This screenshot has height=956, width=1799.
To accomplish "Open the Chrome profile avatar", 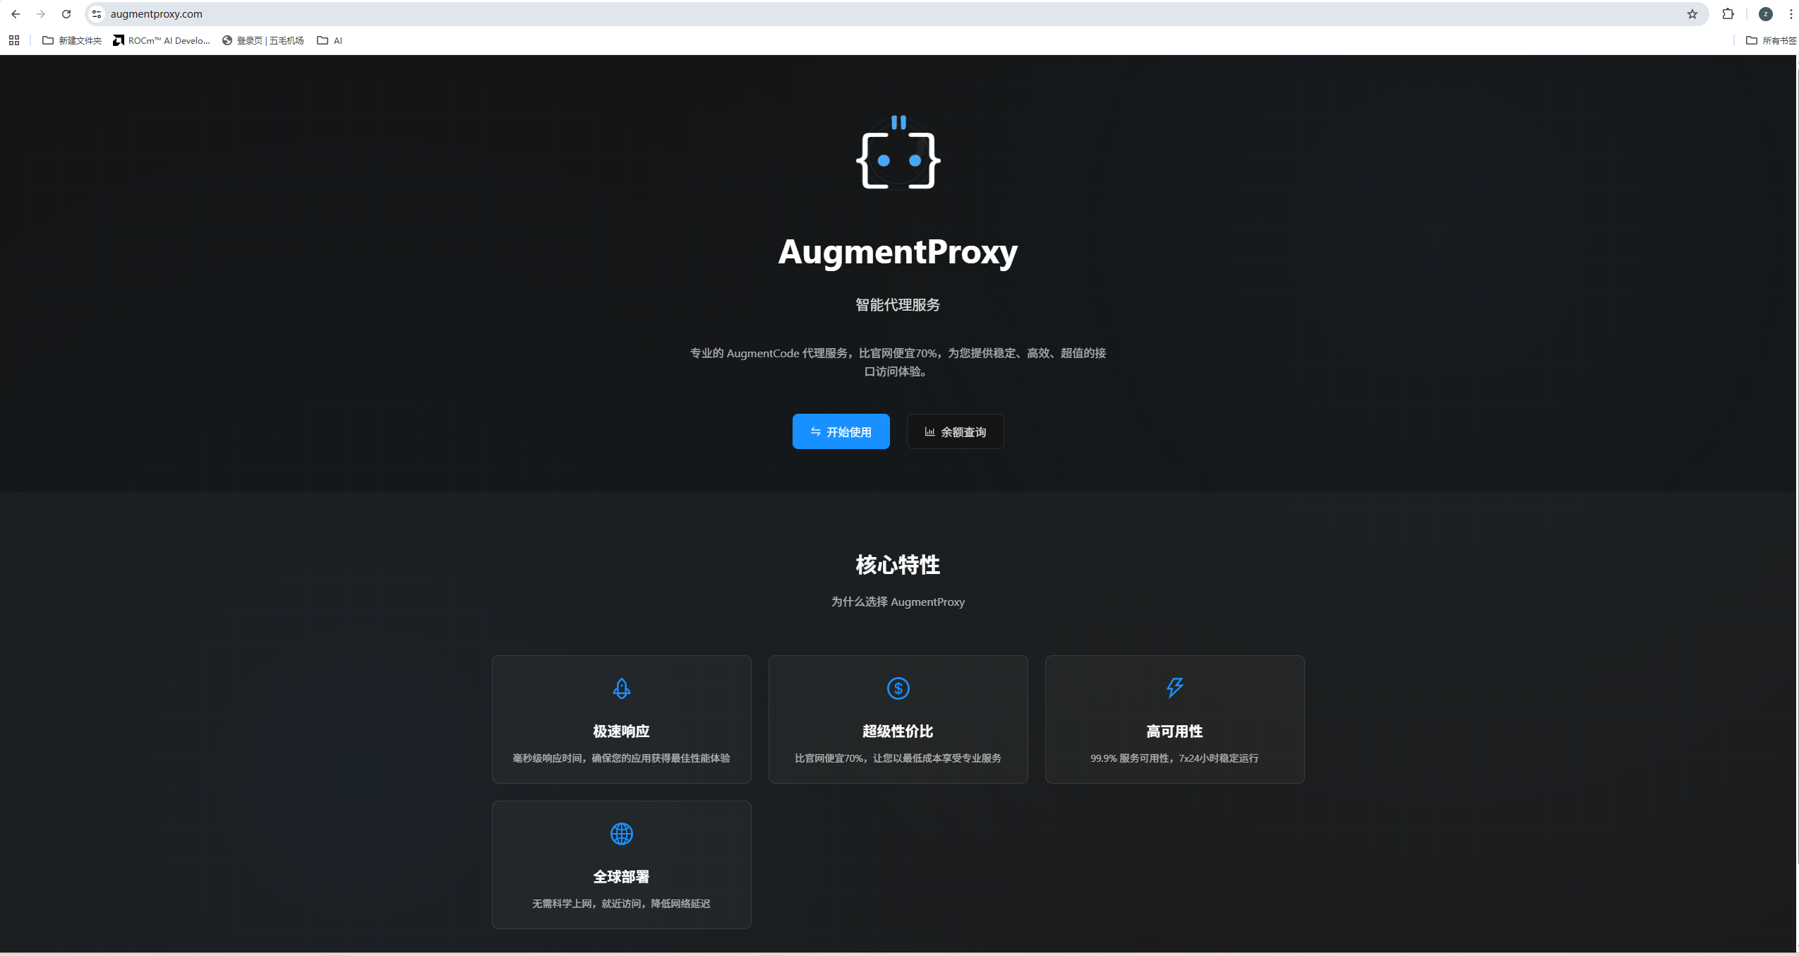I will pyautogui.click(x=1765, y=14).
